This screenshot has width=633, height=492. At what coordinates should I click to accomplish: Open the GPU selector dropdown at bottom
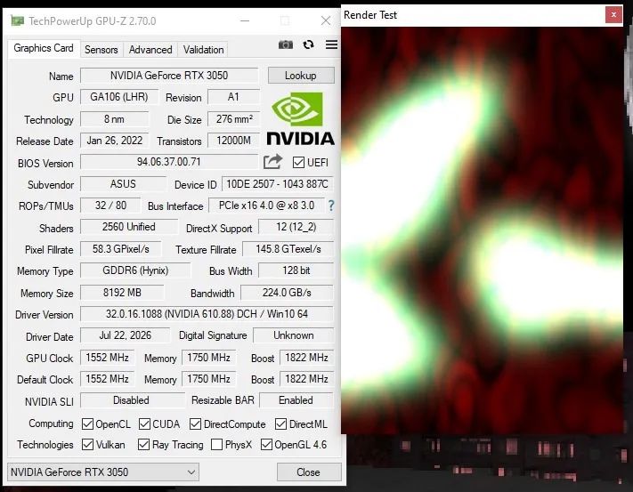tap(103, 472)
